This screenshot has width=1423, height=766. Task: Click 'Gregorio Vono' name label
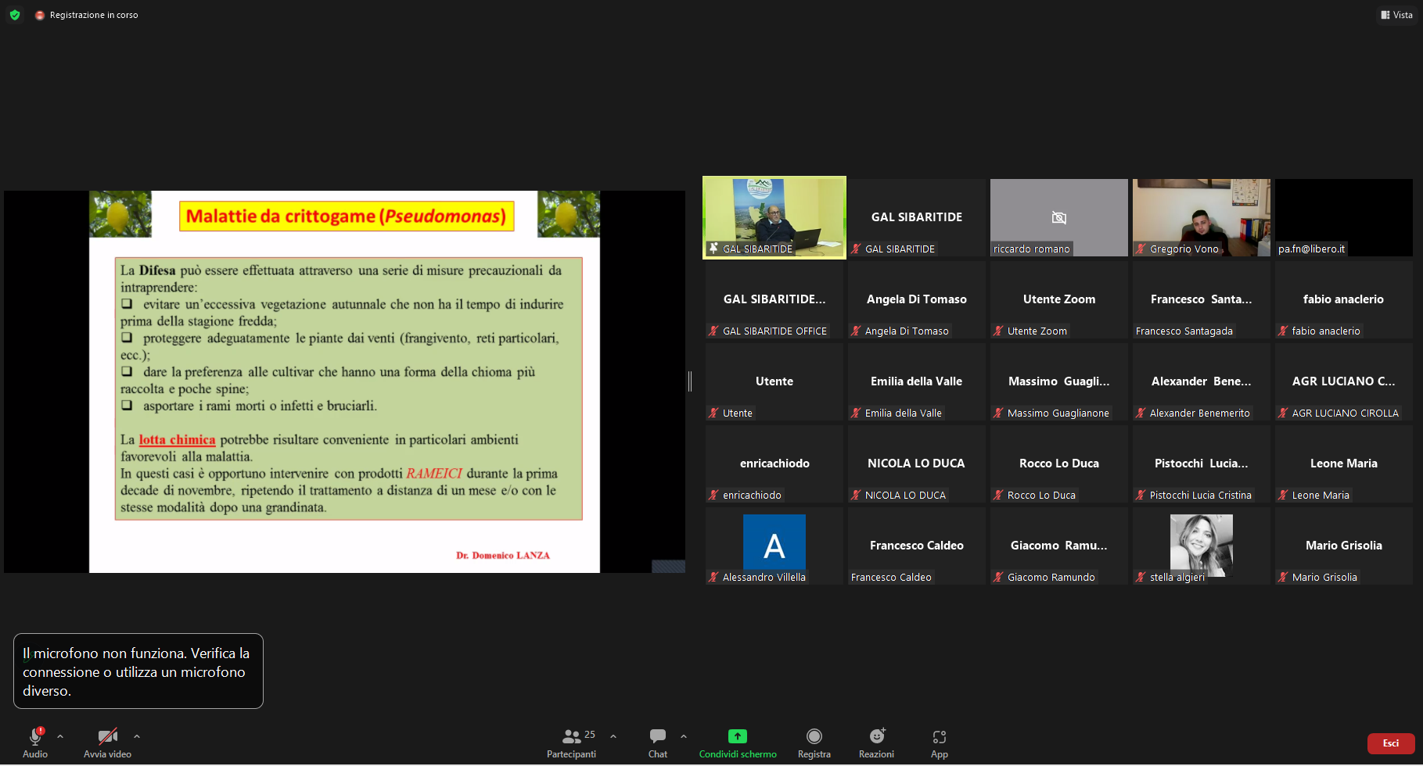[x=1184, y=249]
